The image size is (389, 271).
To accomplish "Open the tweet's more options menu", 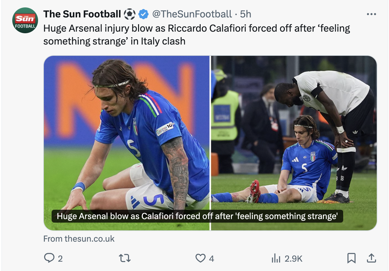I will [371, 14].
